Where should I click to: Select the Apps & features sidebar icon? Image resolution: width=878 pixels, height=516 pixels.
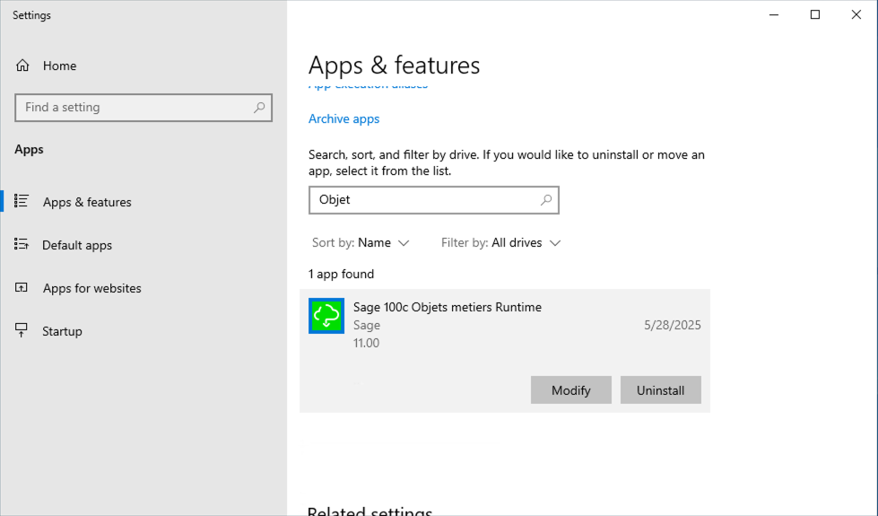click(x=22, y=202)
